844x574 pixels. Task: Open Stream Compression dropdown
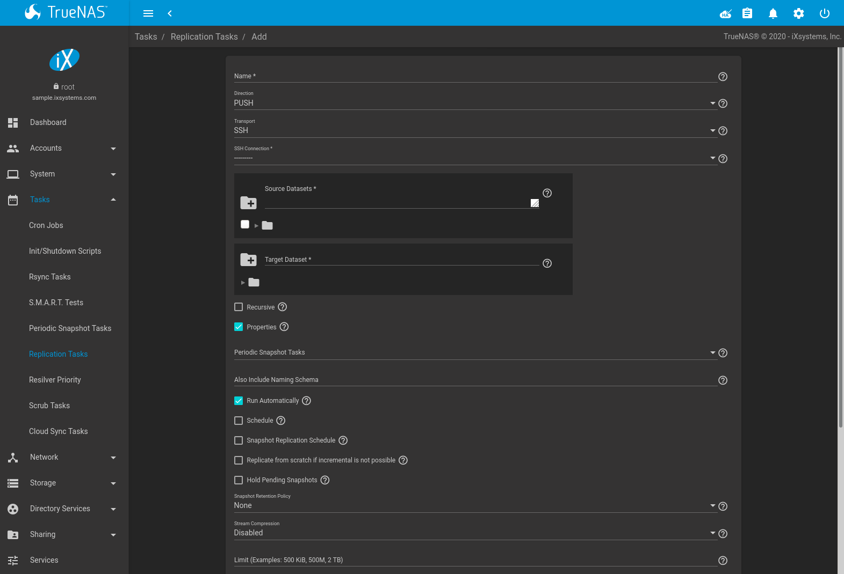coord(475,533)
